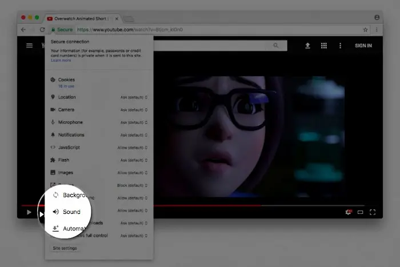Click the Learn more link
400x267 pixels.
coord(61,60)
